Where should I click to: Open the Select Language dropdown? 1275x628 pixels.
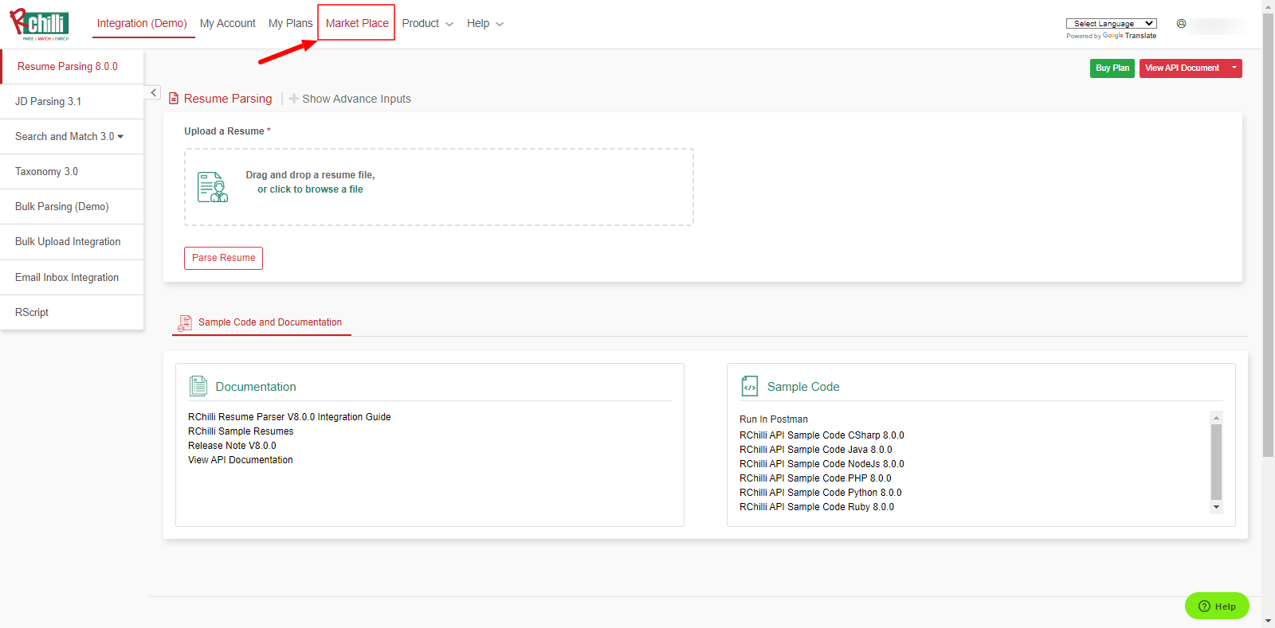click(1111, 24)
